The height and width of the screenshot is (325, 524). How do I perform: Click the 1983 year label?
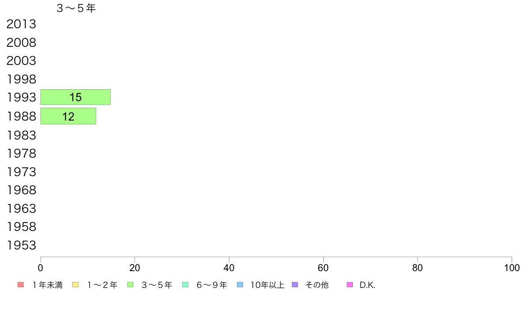click(21, 135)
